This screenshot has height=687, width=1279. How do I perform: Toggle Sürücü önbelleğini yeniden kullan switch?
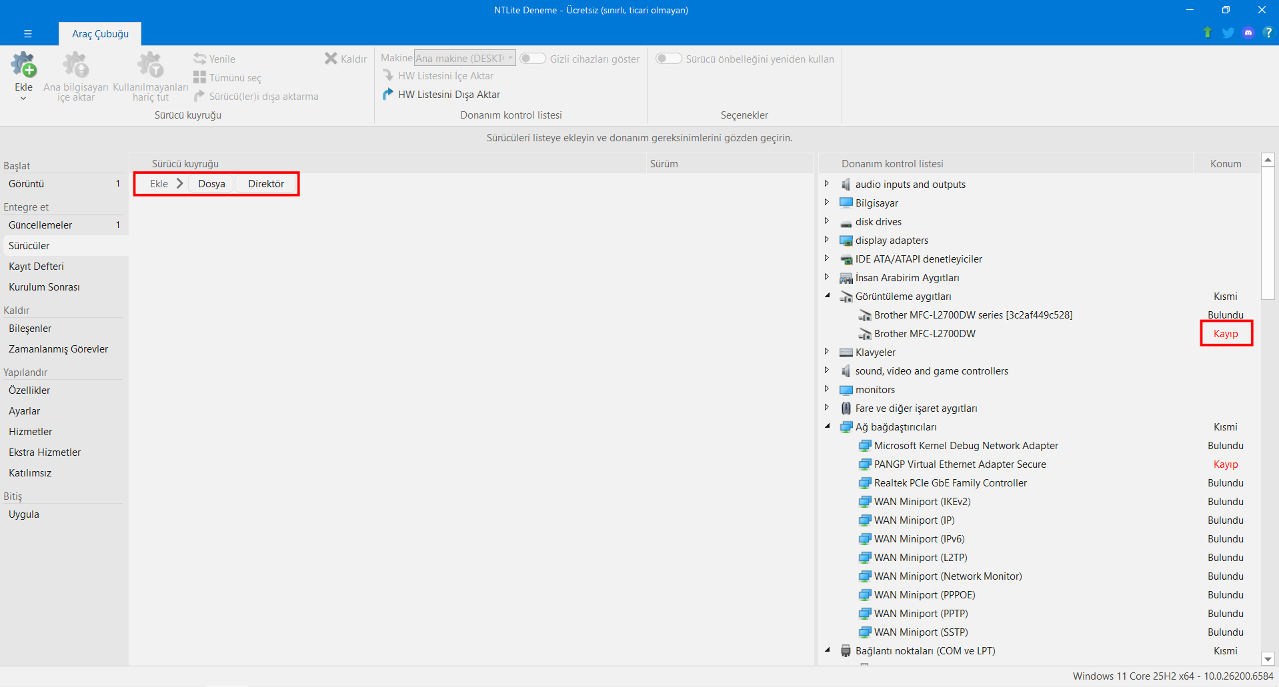(x=669, y=59)
